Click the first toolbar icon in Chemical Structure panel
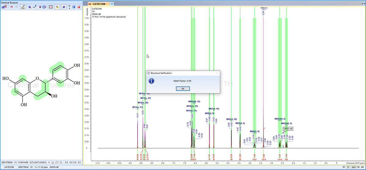366x170 pixels. (4, 7)
